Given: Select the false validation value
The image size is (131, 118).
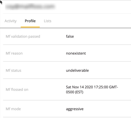Looking at the screenshot, I should (70, 36).
